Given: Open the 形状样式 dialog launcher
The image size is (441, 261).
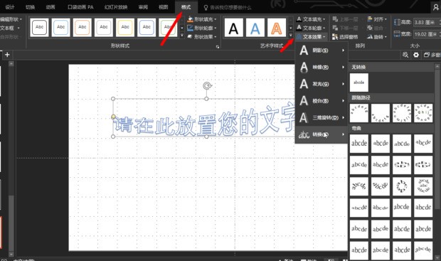Looking at the screenshot, I should point(218,47).
